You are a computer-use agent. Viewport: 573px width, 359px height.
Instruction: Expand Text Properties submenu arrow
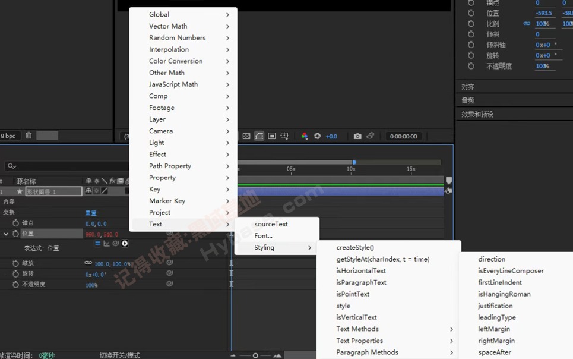pyautogui.click(x=452, y=341)
